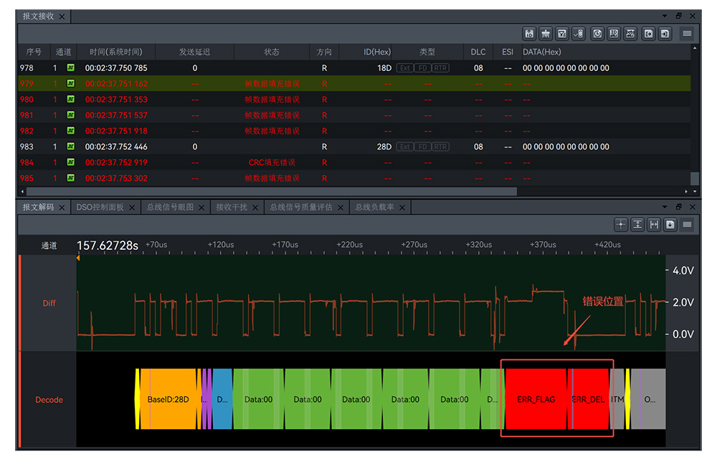Clear the message list with broom icon
The height and width of the screenshot is (462, 717).
pyautogui.click(x=546, y=34)
